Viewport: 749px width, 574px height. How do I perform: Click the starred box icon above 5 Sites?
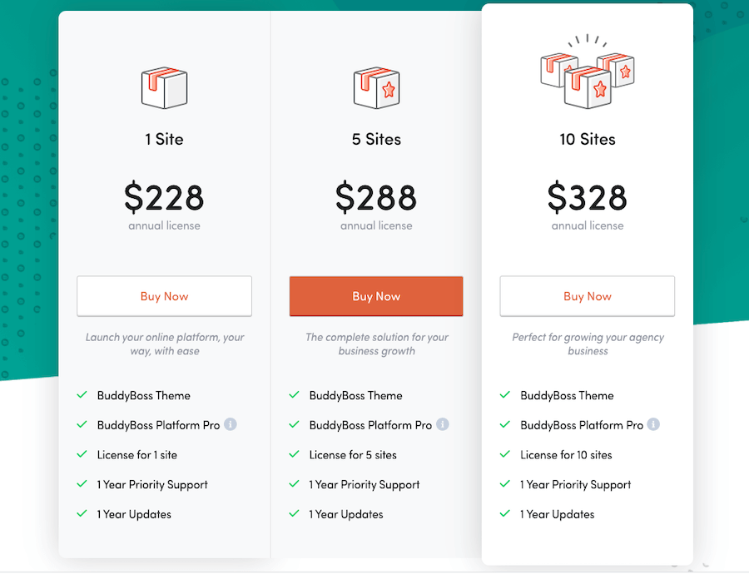point(376,87)
